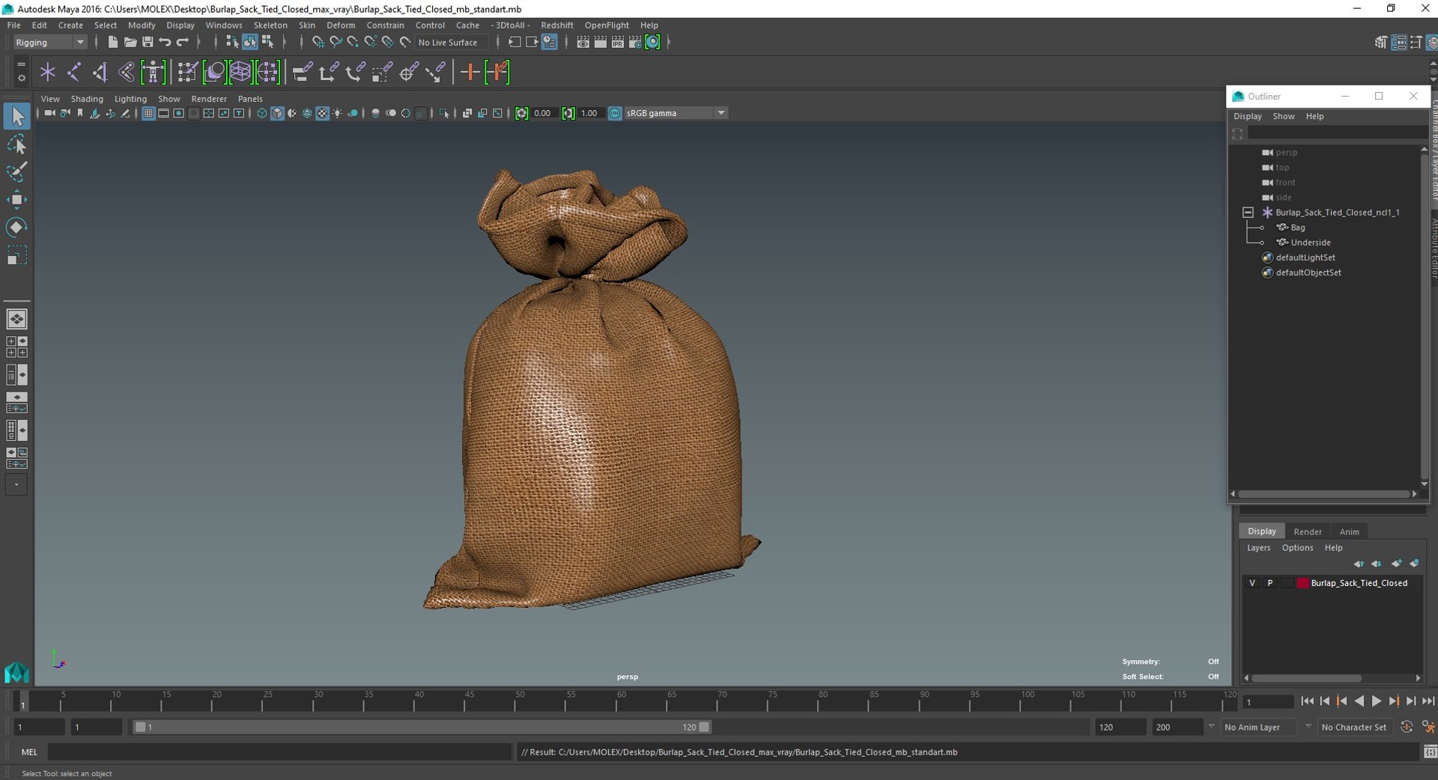Select the Underside node in Outliner

coord(1311,243)
